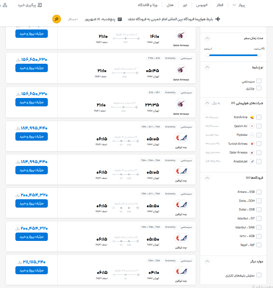
Task: Select the قطار menu item
Action: tap(220, 5)
